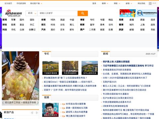This screenshot has height=119, width=159.
Task: Open 网站导航 in the top bar
Action: click(141, 3)
